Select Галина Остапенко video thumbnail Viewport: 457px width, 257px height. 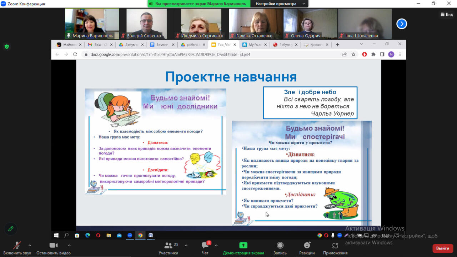pyautogui.click(x=256, y=24)
